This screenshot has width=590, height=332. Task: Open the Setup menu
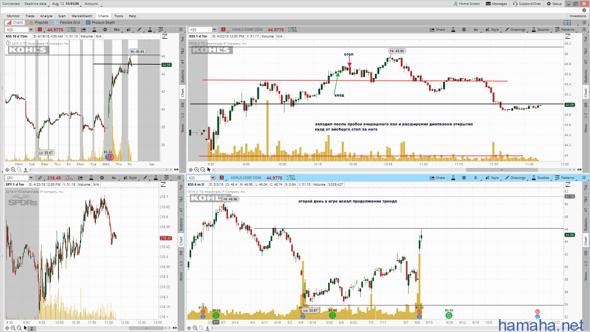pos(554,4)
